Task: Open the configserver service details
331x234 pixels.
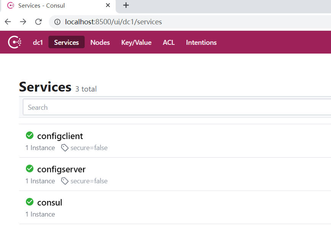Action: (61, 169)
